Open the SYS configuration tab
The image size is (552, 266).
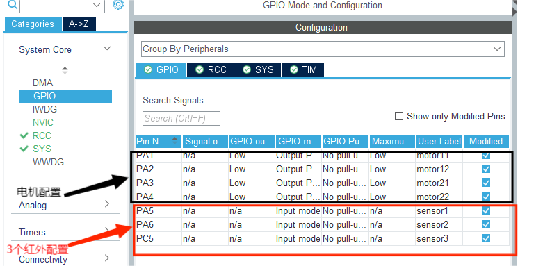[258, 69]
